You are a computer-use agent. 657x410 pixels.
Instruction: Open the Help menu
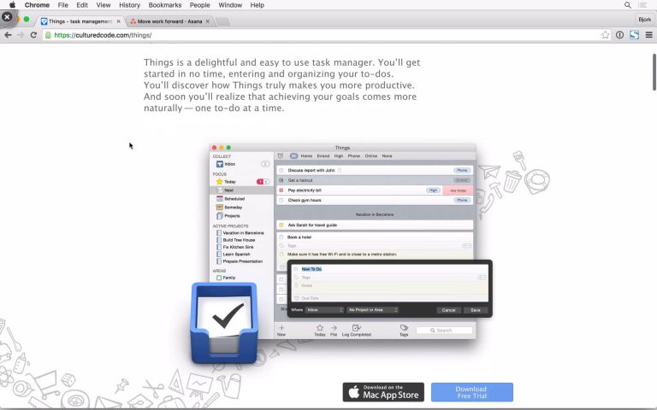pyautogui.click(x=257, y=5)
